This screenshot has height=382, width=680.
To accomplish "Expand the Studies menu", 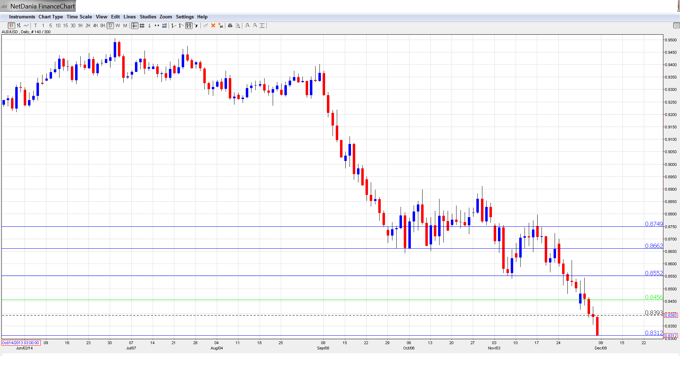I will (x=148, y=17).
